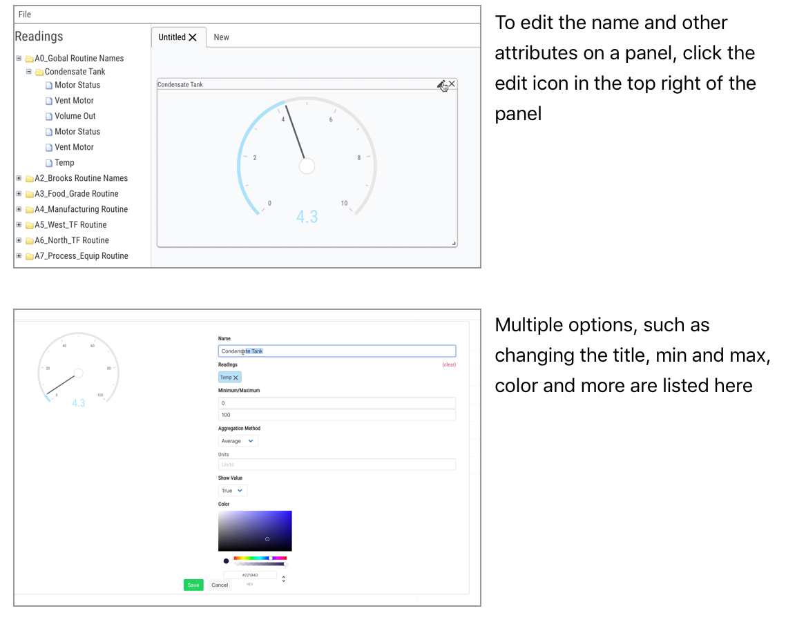Click the clear link next to Readings
Screen dimensions: 786x624
[x=449, y=364]
